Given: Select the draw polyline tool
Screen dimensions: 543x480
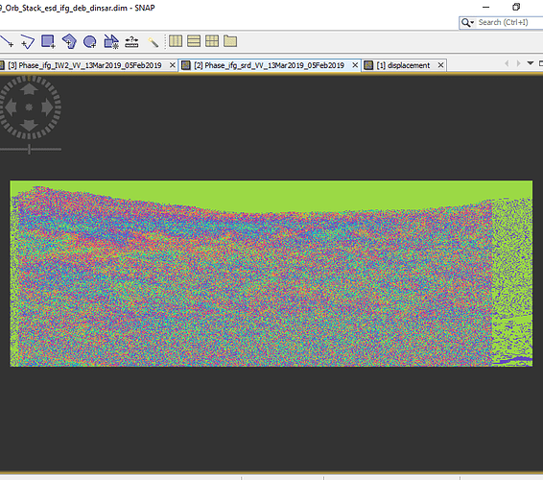Looking at the screenshot, I should [x=28, y=41].
